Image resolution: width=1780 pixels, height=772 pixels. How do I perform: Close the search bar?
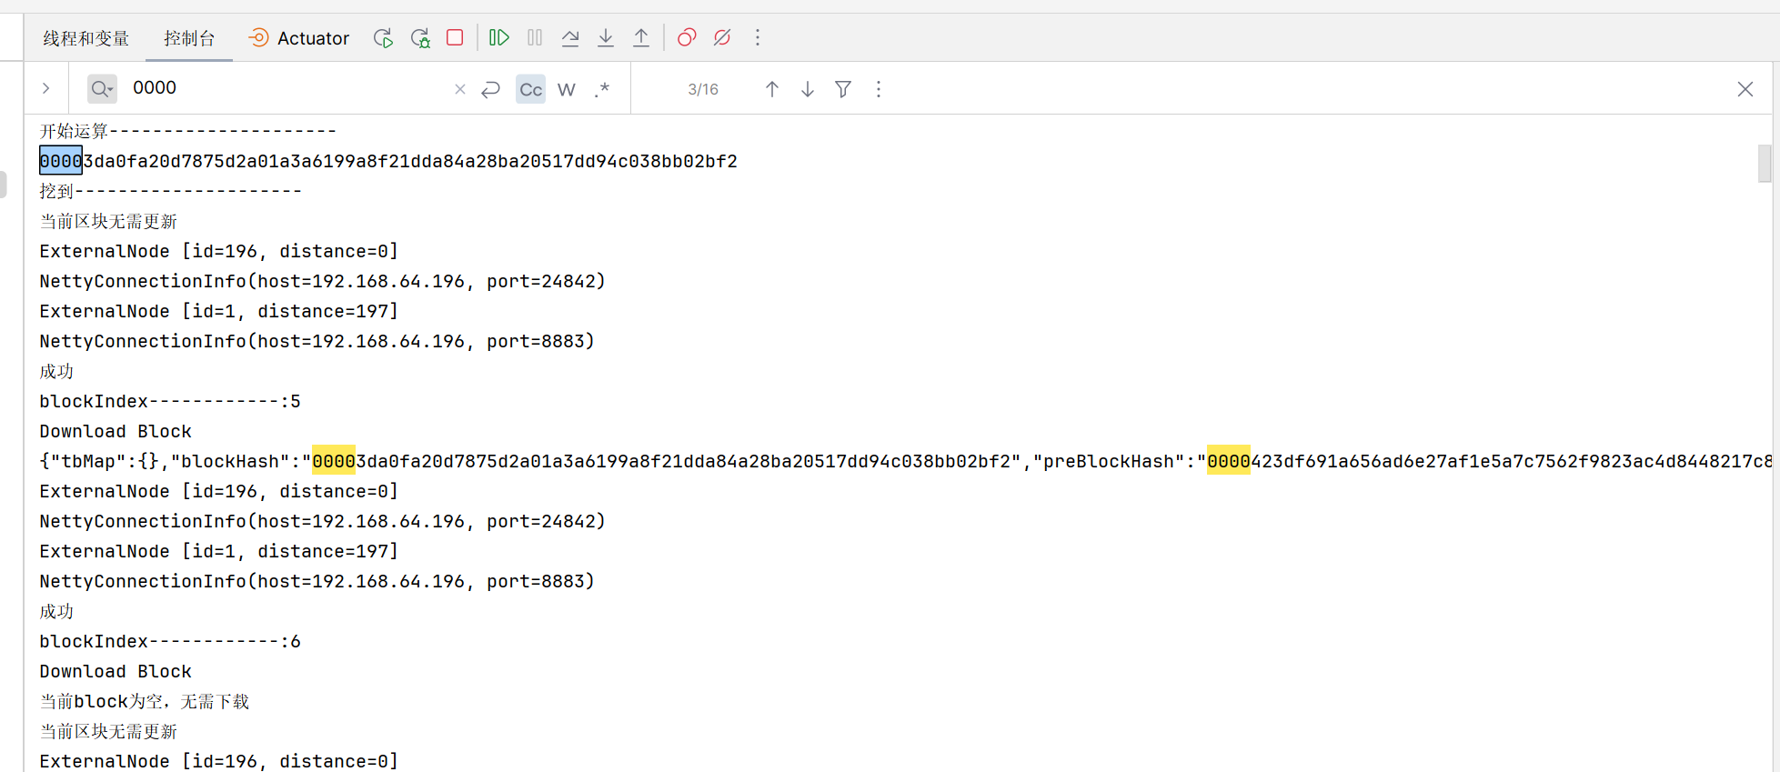tap(1745, 89)
